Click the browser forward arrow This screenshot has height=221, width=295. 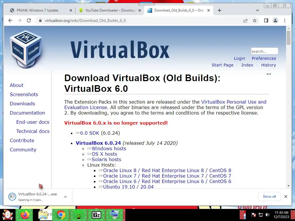(x=20, y=20)
